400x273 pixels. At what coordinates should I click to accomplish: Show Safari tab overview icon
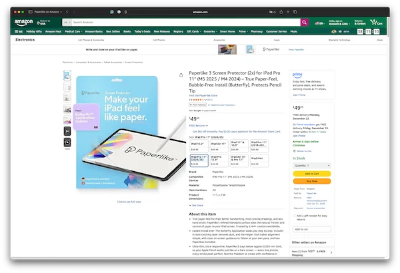click(295, 12)
